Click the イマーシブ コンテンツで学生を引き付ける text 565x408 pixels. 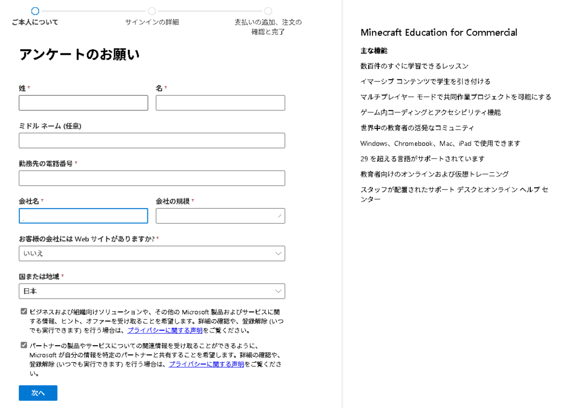[425, 82]
